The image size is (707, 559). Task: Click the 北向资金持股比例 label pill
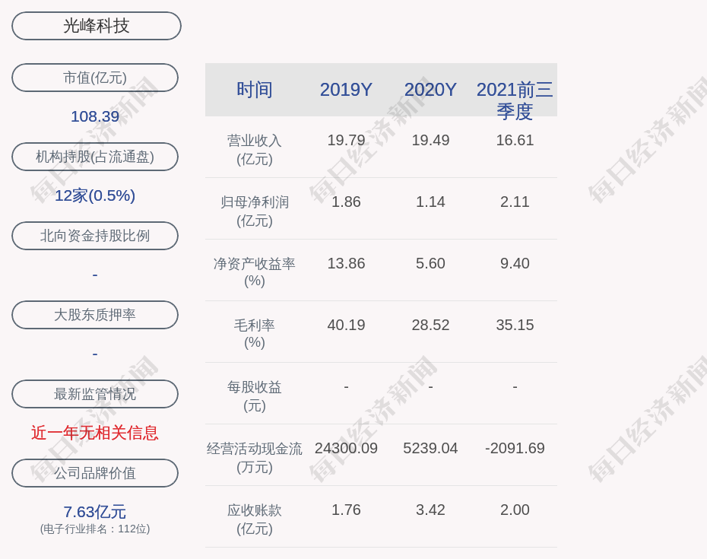pos(95,236)
